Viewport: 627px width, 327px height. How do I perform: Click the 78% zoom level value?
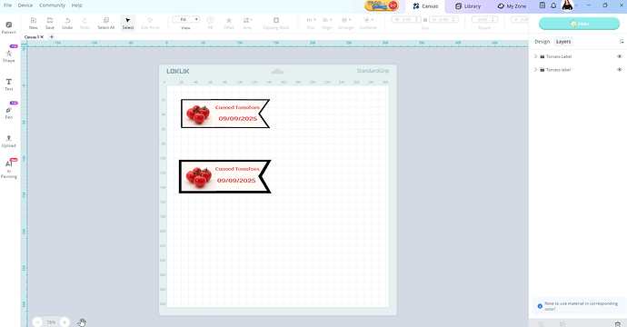point(51,322)
